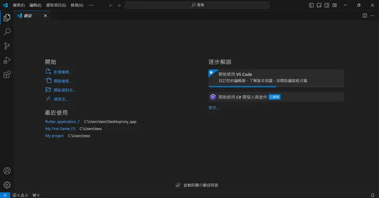
Task: Click the 更多... link under walkthroughs
Action: pos(214,108)
